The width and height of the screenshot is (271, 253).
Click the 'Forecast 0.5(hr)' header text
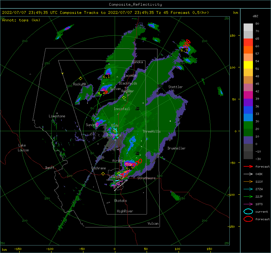pos(190,13)
